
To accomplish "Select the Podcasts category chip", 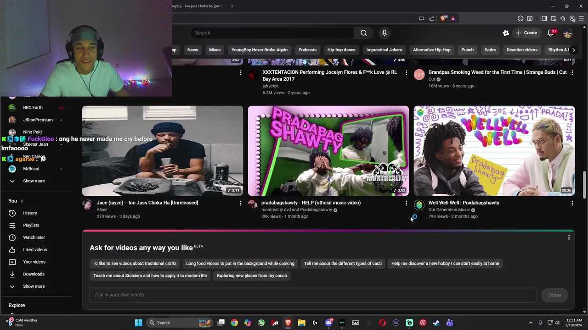I will click(307, 50).
